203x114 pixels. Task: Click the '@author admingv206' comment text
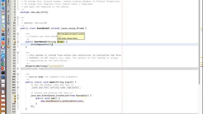[x=36, y=23]
